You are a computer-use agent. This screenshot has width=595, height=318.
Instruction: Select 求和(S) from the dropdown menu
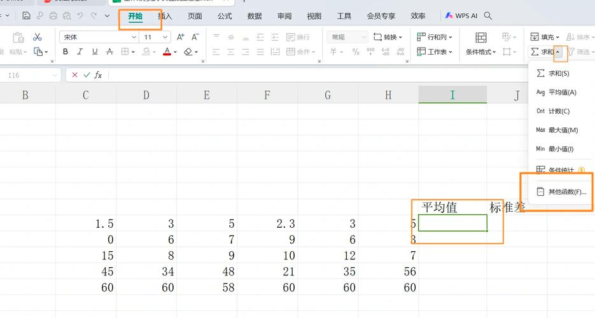point(559,73)
